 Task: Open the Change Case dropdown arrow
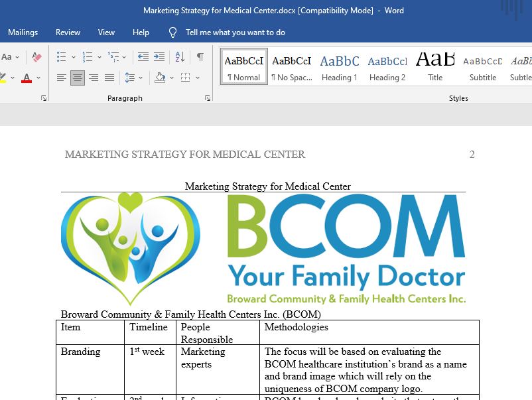click(17, 57)
